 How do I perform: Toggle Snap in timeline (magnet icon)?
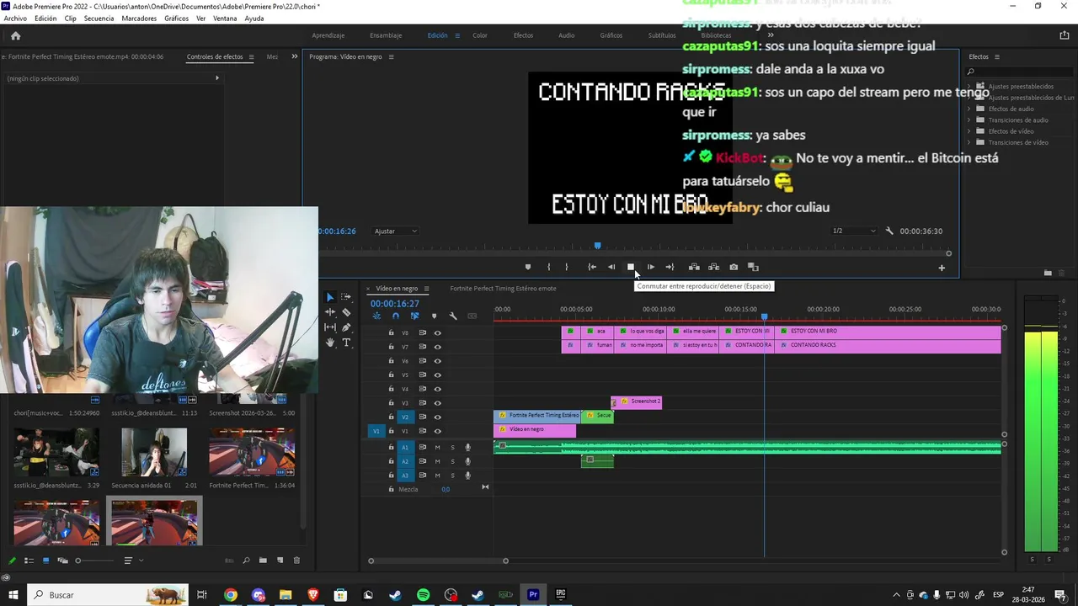coord(395,316)
